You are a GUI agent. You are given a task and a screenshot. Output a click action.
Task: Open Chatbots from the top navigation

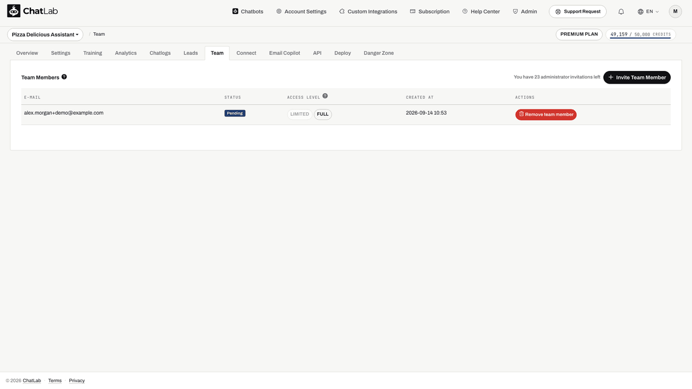(x=248, y=12)
